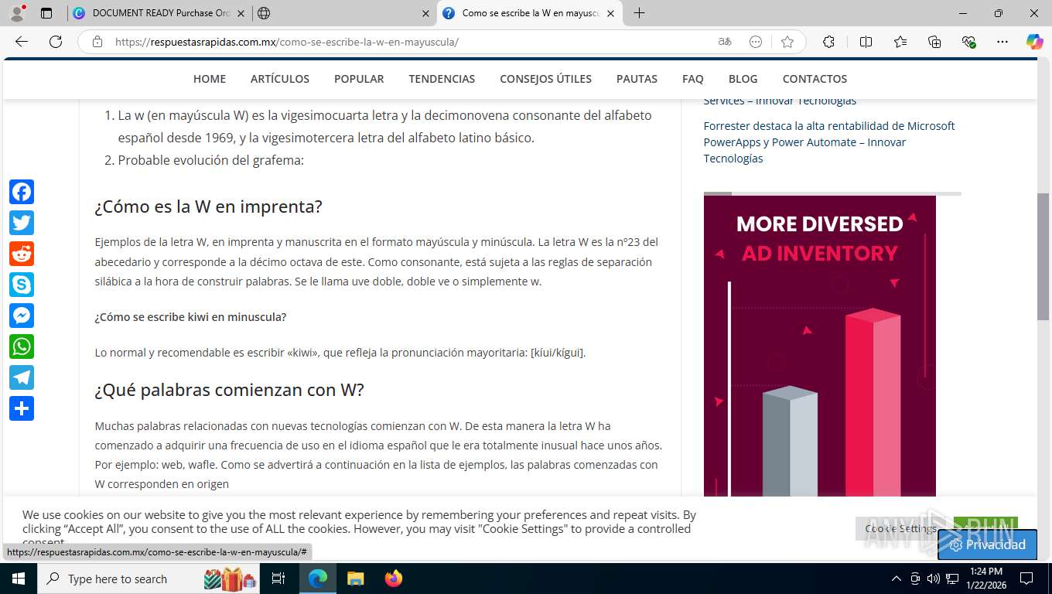Go back to previous page
Viewport: 1052px width, 594px height.
(22, 42)
